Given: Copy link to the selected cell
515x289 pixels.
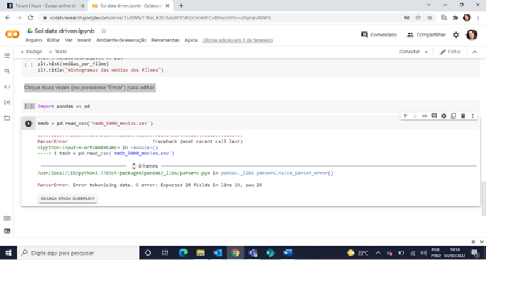Looking at the screenshot, I should pos(424,116).
